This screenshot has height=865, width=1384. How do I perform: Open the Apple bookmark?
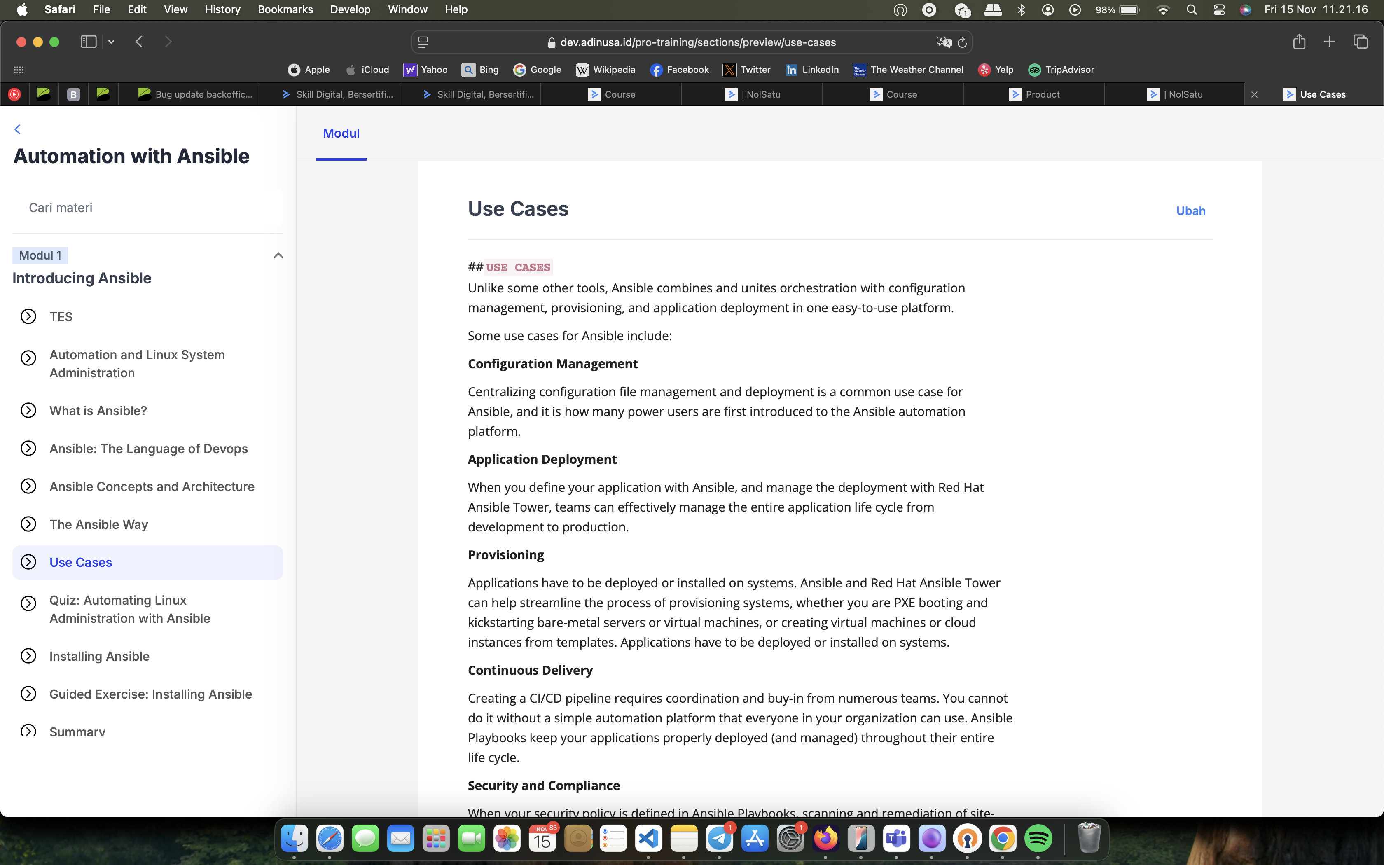pos(309,70)
